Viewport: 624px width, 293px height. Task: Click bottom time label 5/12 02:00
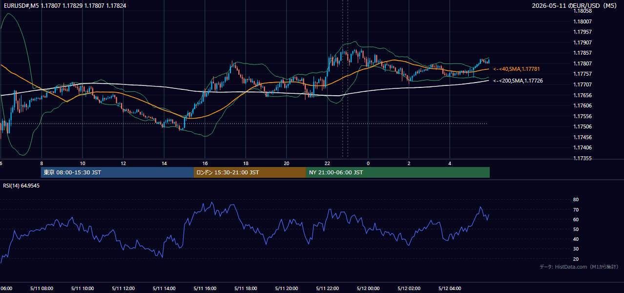409,289
